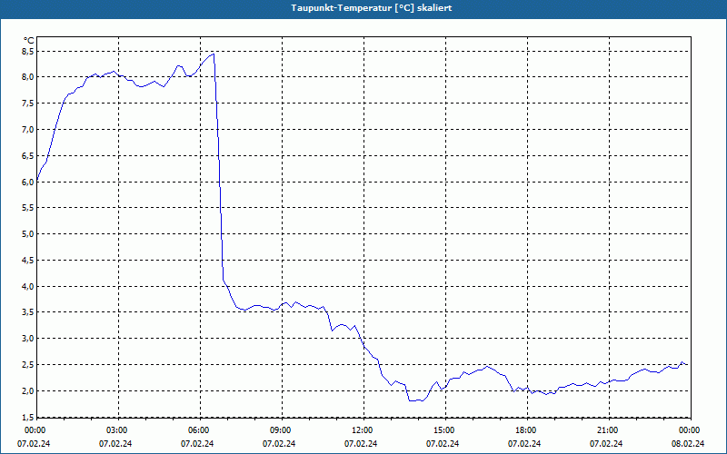
Task: Click the x-axis time label '18:00'
Action: click(x=526, y=430)
